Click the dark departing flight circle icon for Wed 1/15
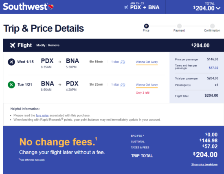The image size is (224, 174). [11, 62]
